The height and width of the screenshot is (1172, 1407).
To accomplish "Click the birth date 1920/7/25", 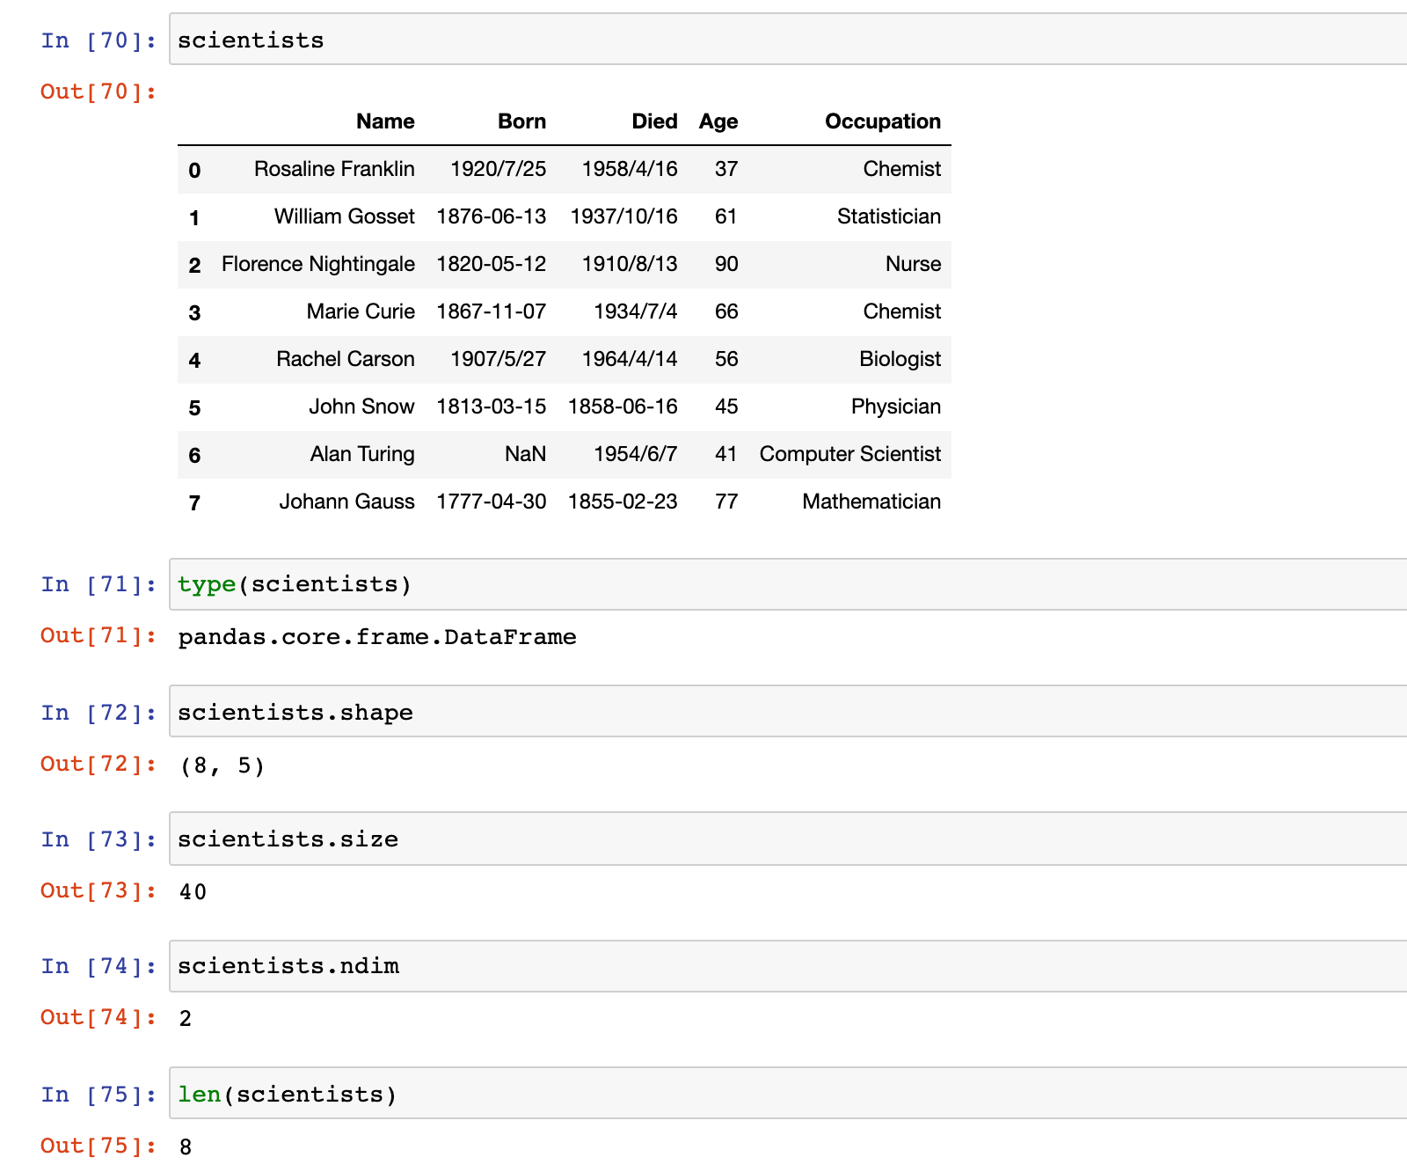I will (x=498, y=169).
